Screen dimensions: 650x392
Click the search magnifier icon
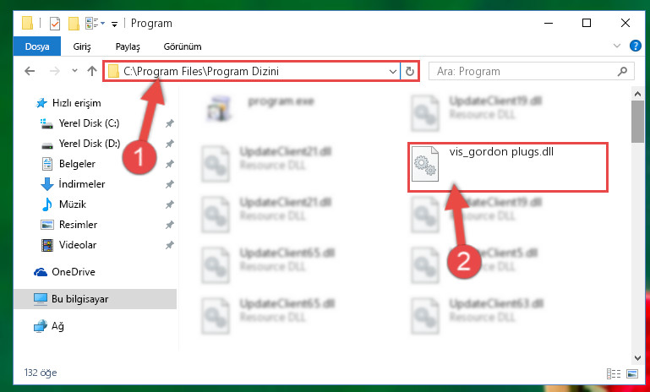[x=622, y=71]
